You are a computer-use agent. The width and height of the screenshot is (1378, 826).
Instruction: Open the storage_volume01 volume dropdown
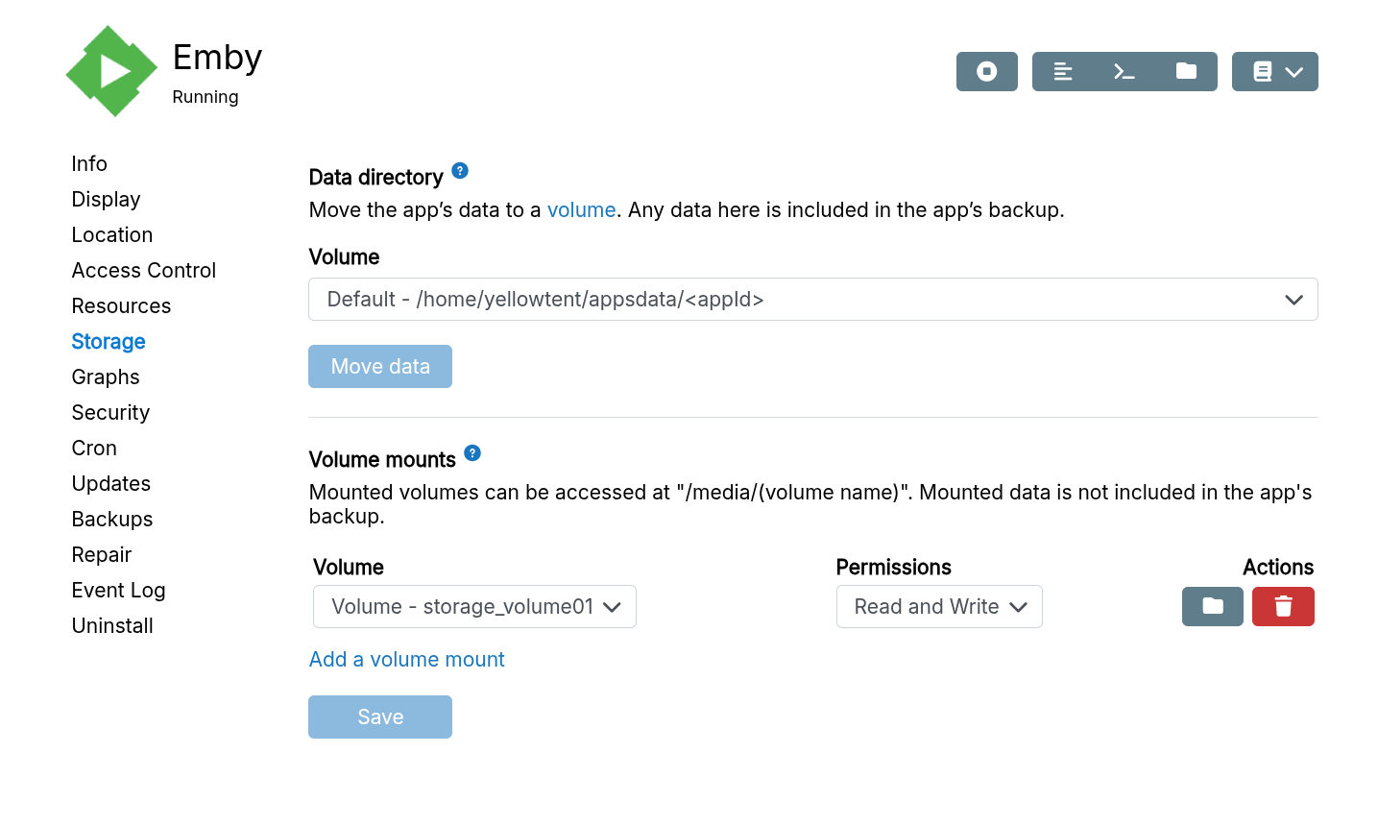pos(474,607)
